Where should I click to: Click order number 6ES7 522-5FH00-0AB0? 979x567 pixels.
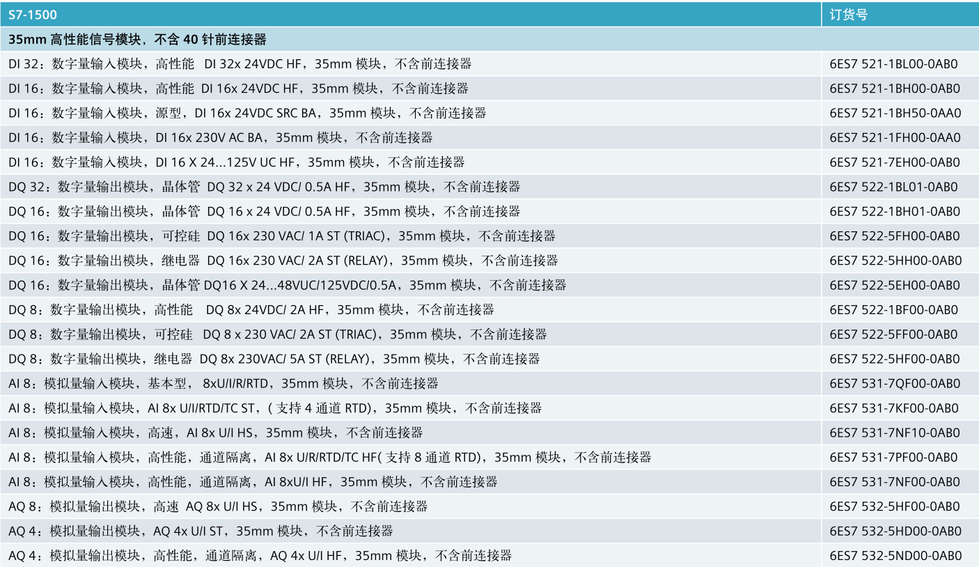tap(895, 236)
